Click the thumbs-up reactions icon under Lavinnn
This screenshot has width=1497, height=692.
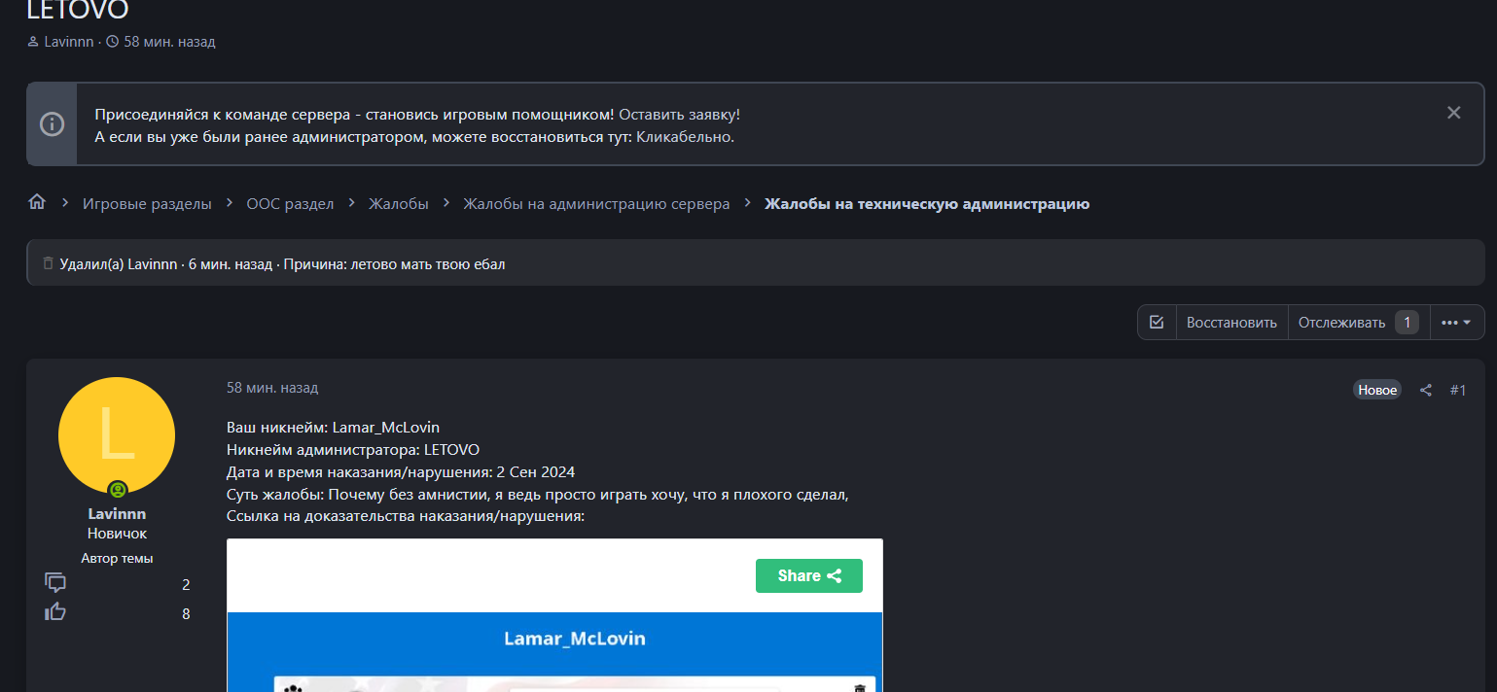coord(55,612)
